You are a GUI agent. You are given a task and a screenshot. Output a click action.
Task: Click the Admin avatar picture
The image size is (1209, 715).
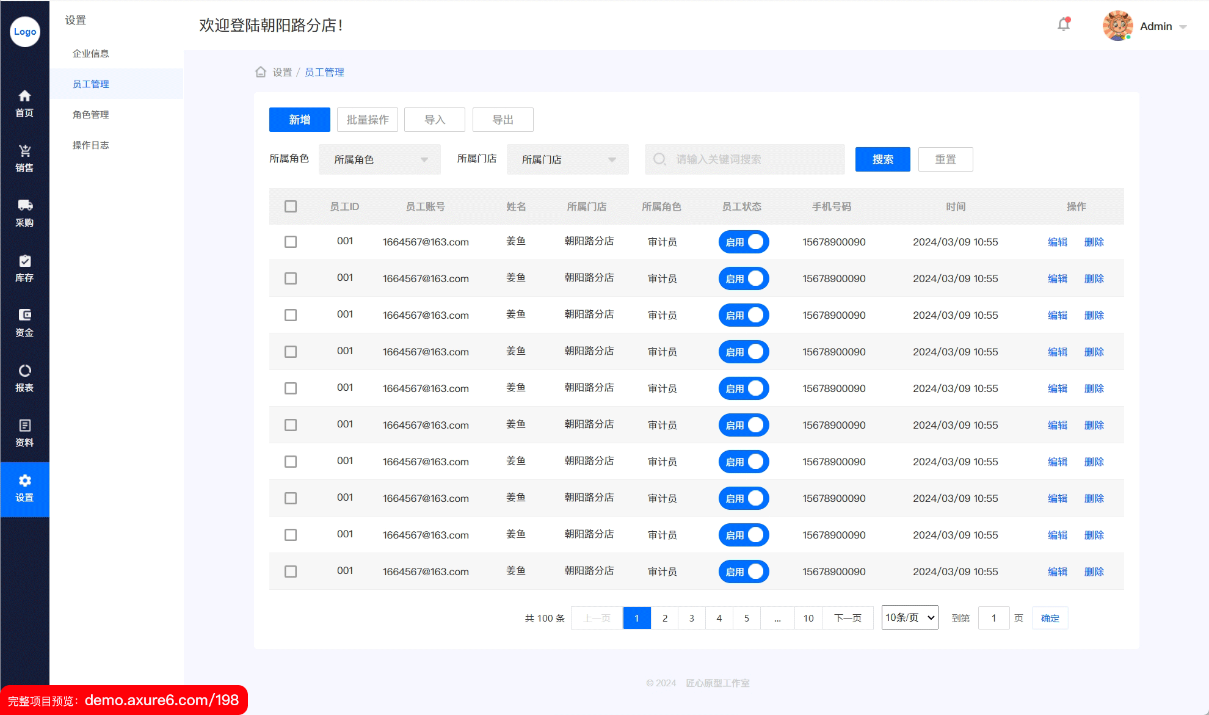coord(1117,26)
